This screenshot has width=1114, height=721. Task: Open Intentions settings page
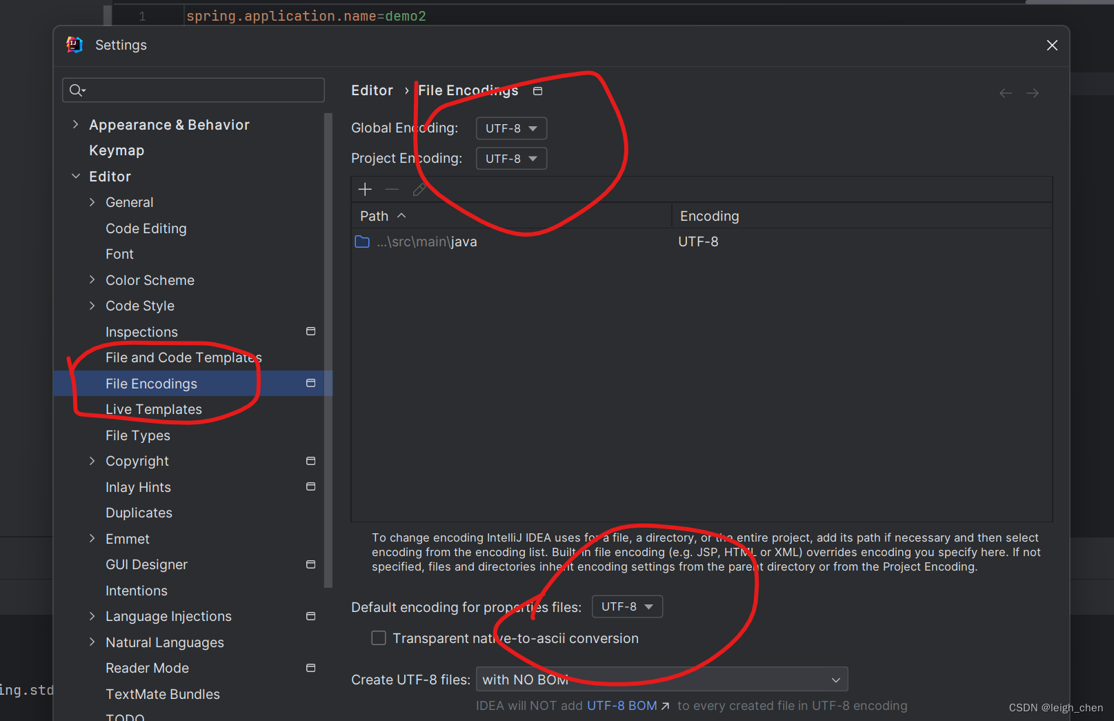point(137,591)
